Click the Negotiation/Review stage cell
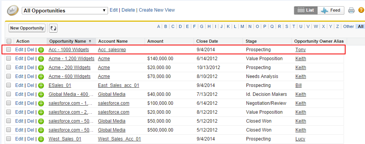365x144 pixels. tap(266, 103)
